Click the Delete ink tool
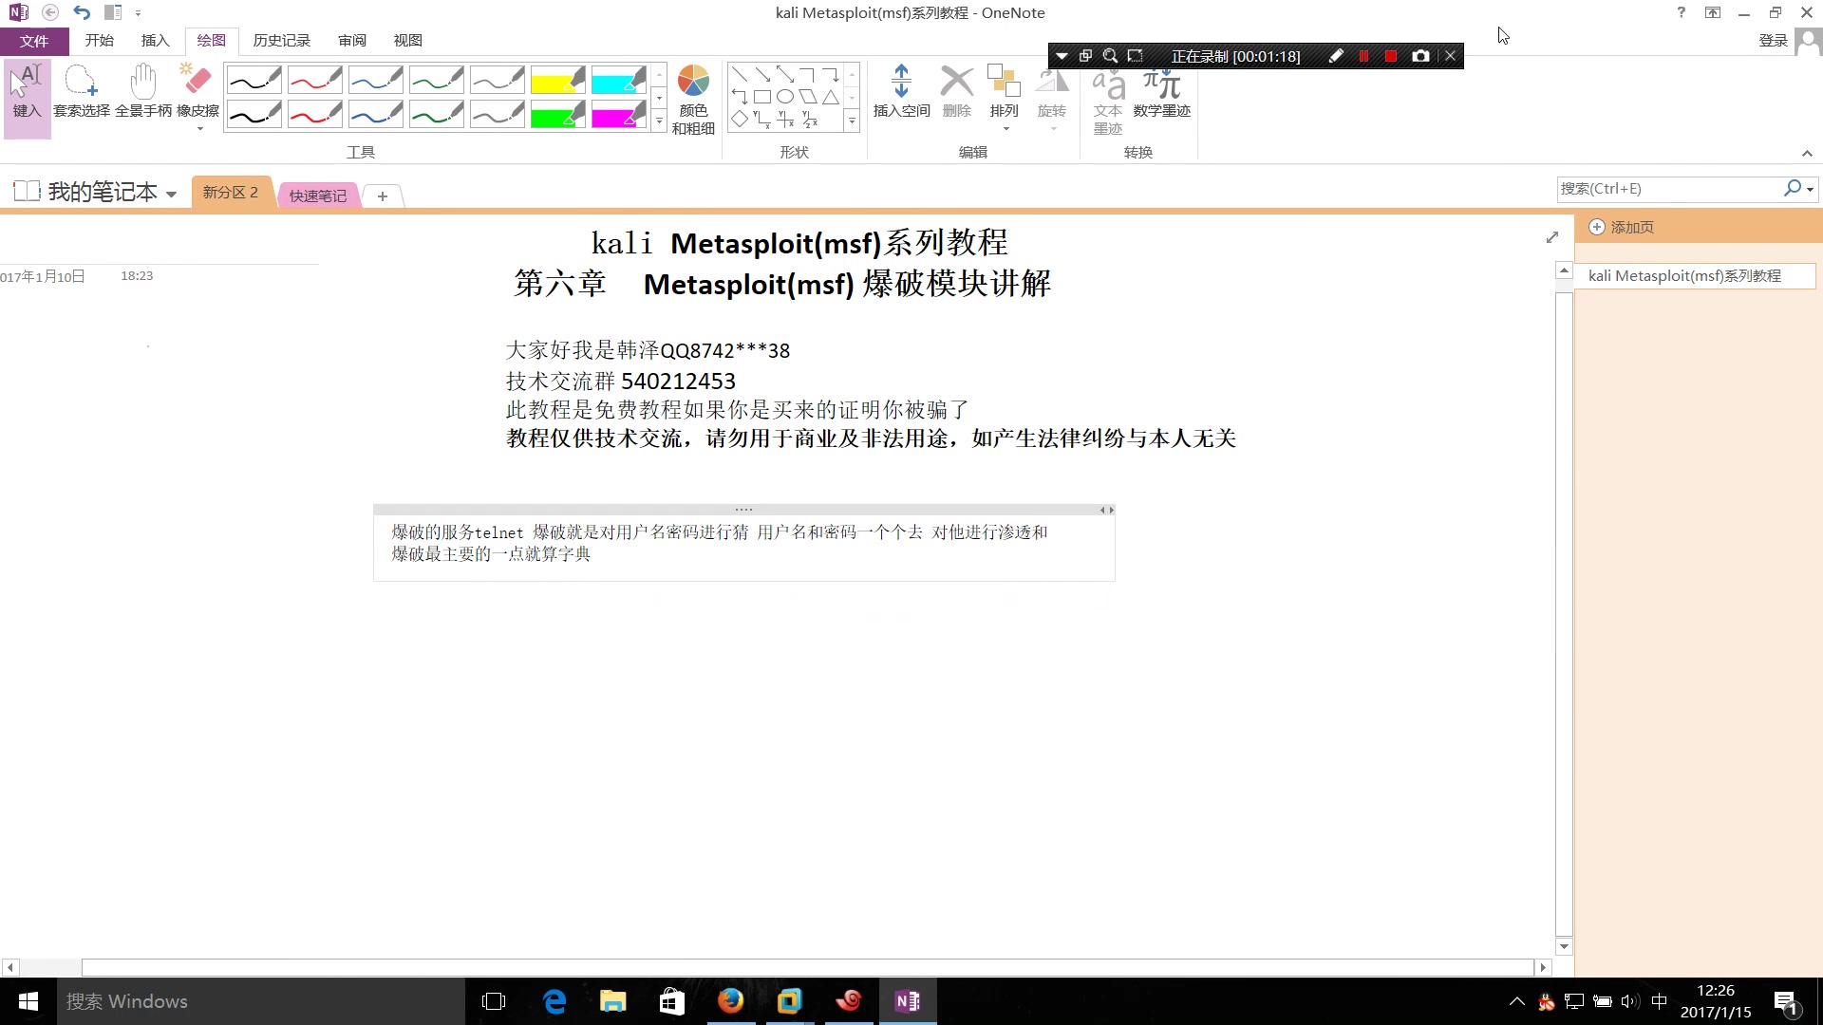 [956, 90]
